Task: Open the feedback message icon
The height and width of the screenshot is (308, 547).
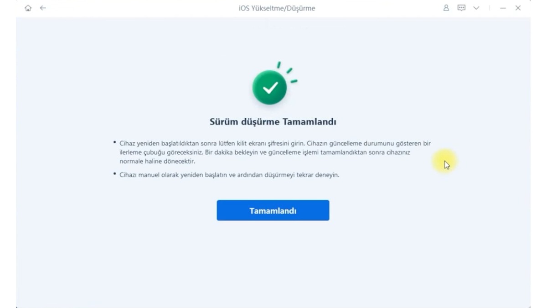Action: click(x=461, y=8)
